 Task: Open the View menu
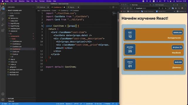[28, 1]
